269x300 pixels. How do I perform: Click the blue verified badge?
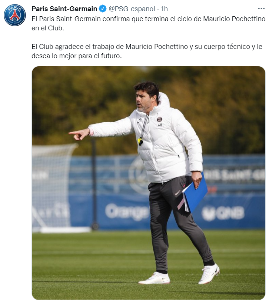coord(103,9)
